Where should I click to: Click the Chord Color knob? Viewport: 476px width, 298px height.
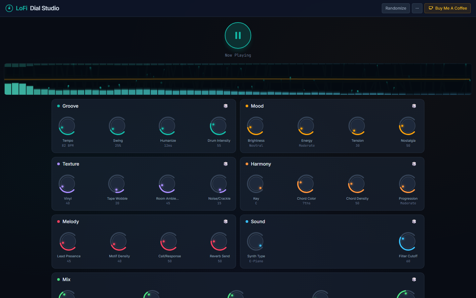(306, 184)
